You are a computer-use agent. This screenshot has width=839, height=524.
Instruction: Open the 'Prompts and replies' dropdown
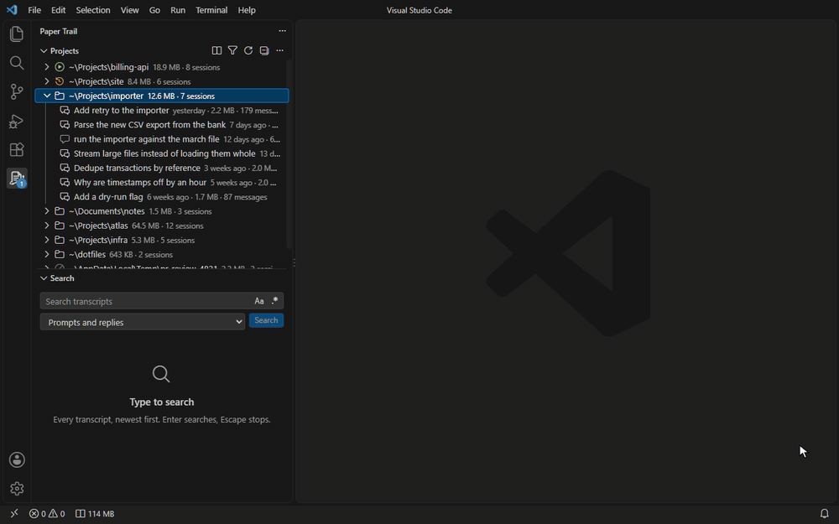tap(143, 322)
